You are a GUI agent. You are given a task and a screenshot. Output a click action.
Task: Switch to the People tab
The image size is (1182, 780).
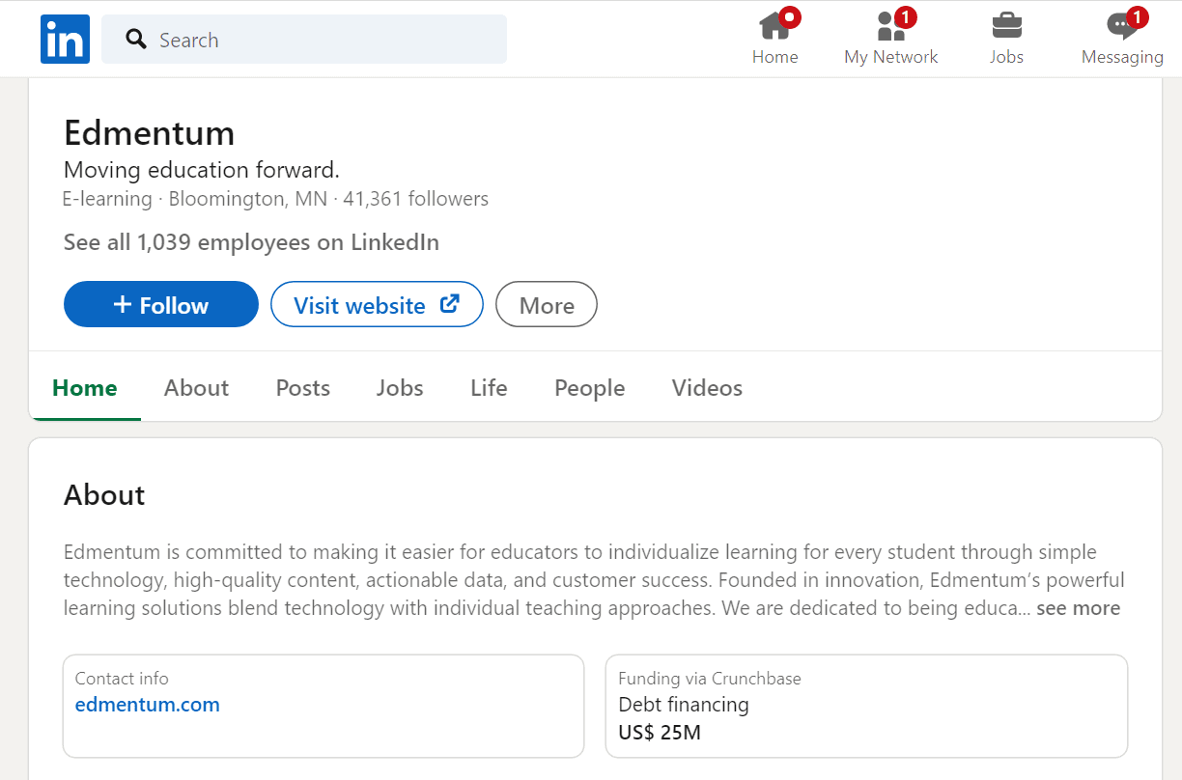589,388
